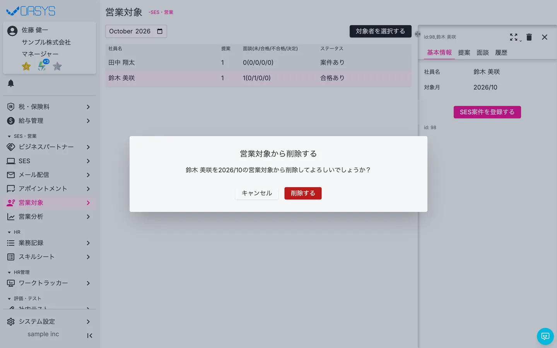Click the OASYS logo
This screenshot has height=348, width=557.
click(31, 11)
